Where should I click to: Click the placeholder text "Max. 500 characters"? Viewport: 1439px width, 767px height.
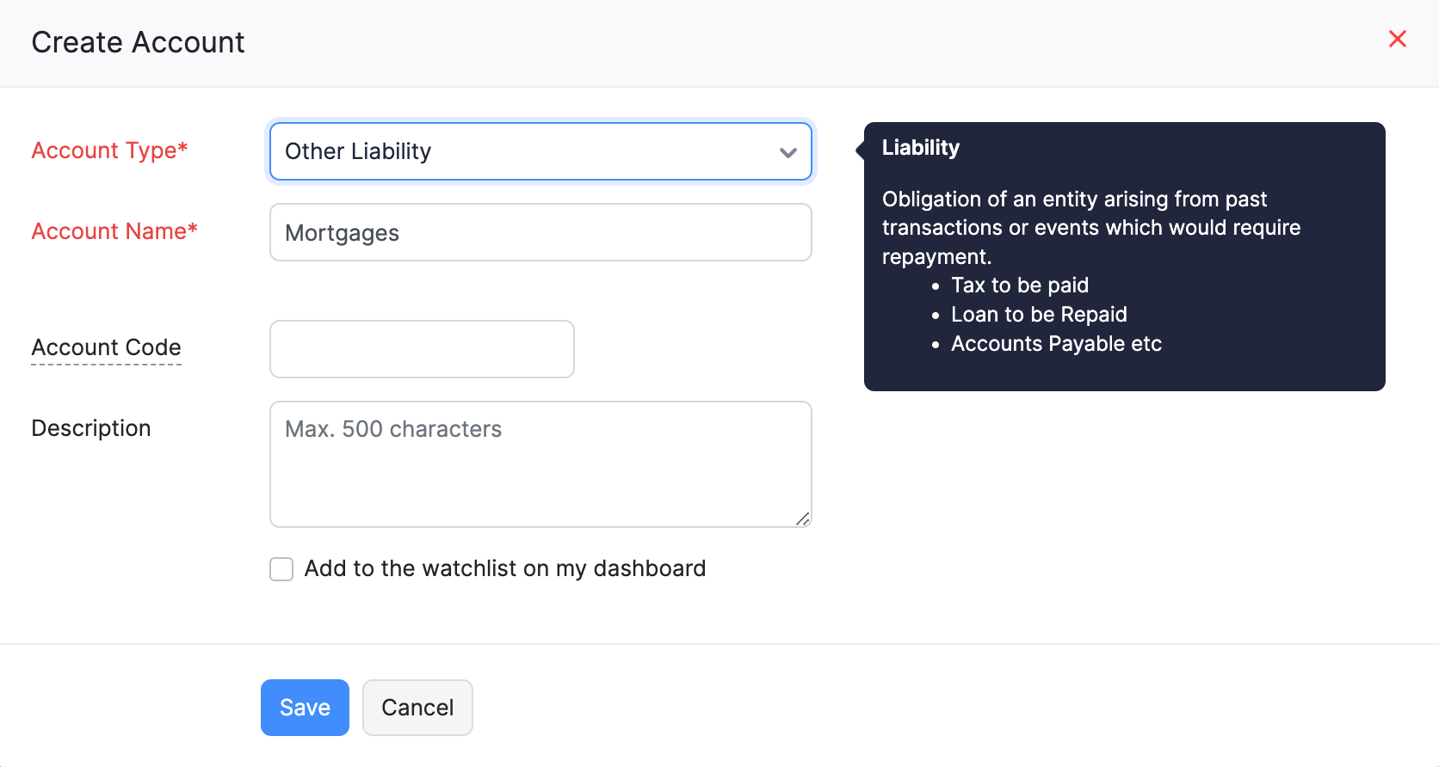(393, 429)
